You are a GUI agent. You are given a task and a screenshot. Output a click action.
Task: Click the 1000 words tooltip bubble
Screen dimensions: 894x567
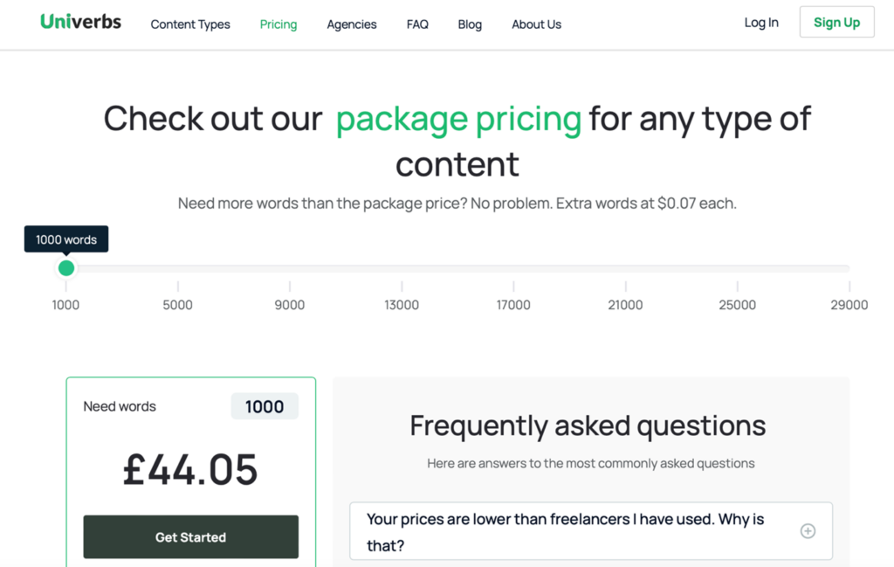[66, 239]
